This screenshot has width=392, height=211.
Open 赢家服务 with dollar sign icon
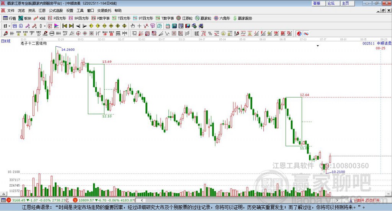click(x=242, y=18)
